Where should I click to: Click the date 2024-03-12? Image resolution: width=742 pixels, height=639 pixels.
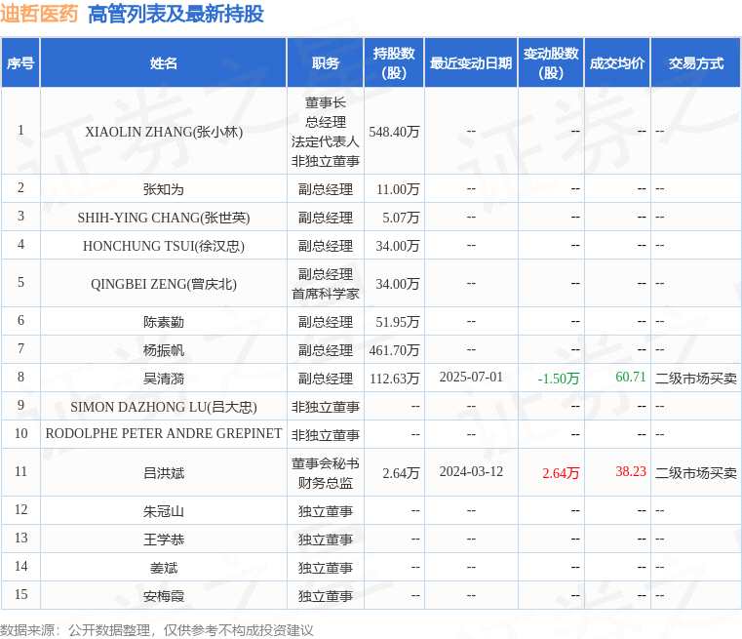tap(471, 471)
